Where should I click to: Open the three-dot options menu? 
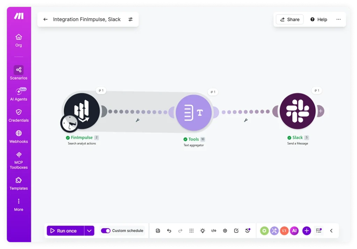pyautogui.click(x=339, y=19)
